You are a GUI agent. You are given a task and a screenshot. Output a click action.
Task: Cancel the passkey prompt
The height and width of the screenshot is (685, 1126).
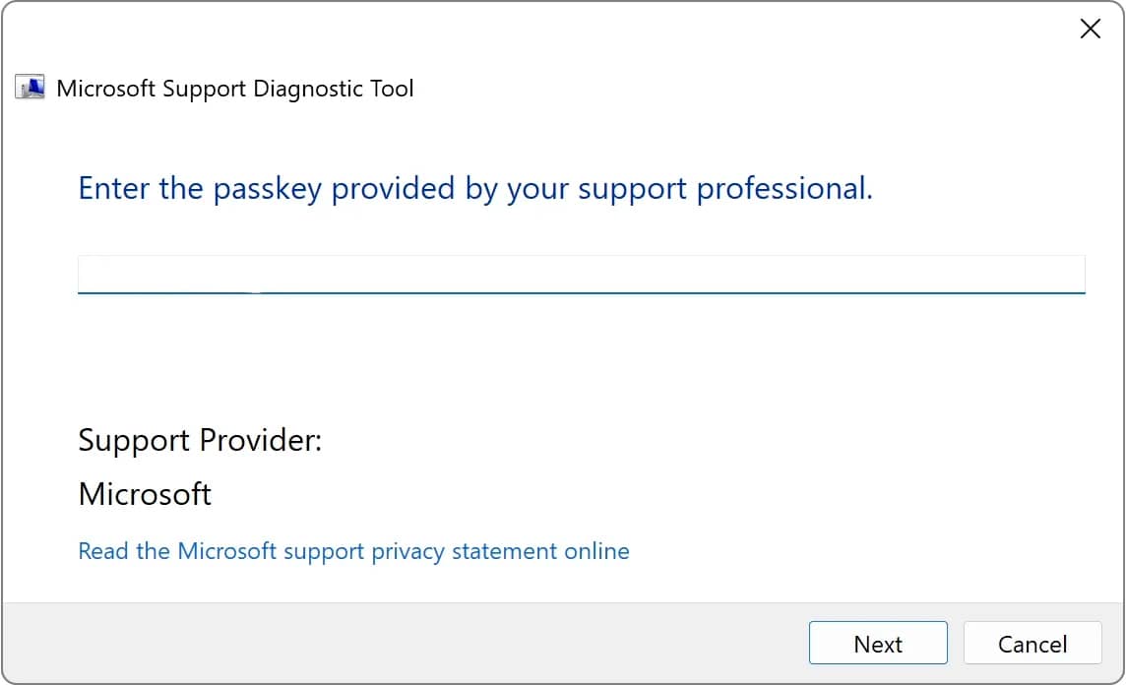pos(1032,644)
